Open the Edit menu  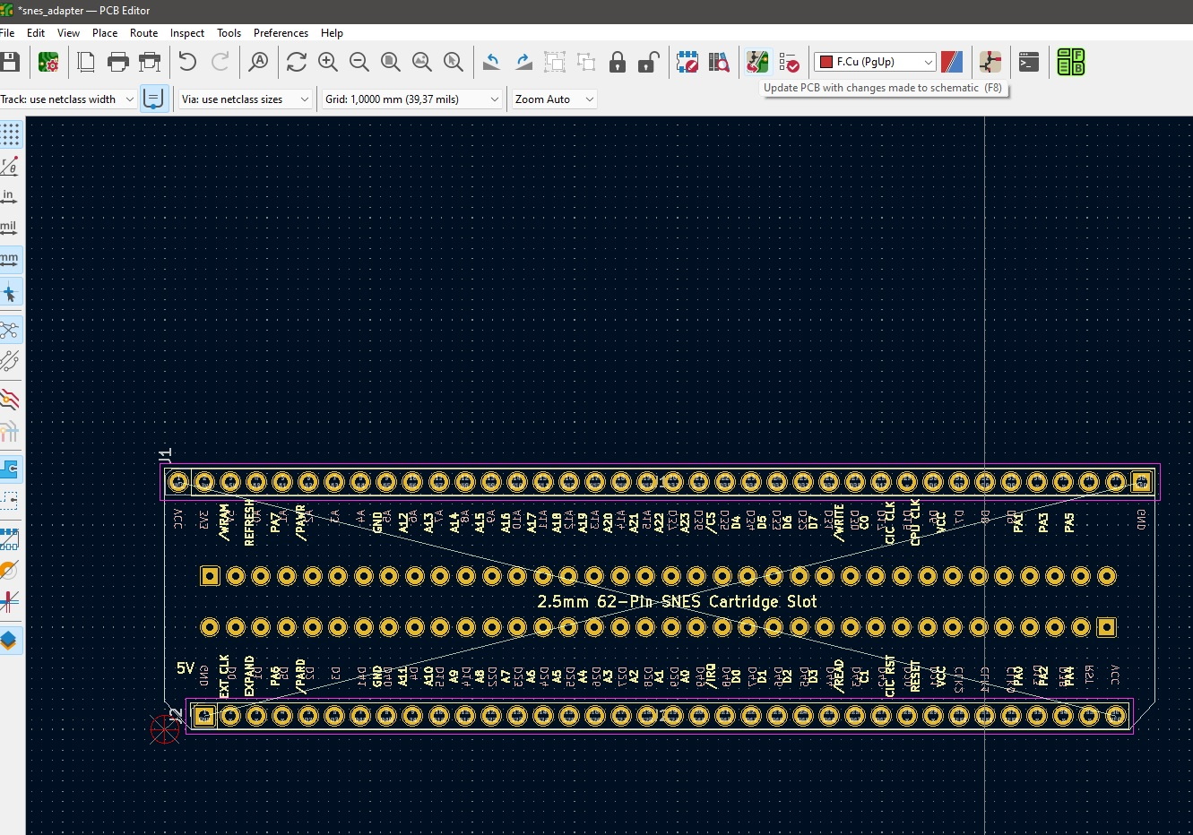[x=36, y=32]
